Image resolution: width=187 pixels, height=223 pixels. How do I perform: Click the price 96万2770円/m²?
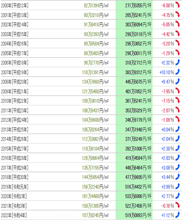96,63
